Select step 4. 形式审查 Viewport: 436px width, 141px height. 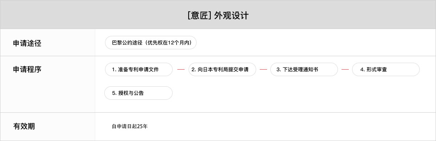386,69
